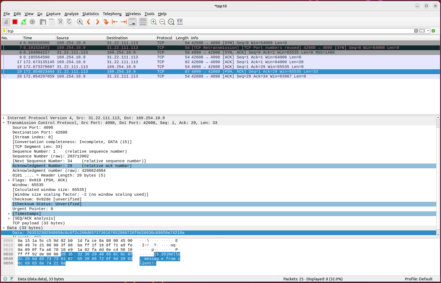Jump to the last packet icon
The height and width of the screenshot is (283, 441).
tap(124, 22)
